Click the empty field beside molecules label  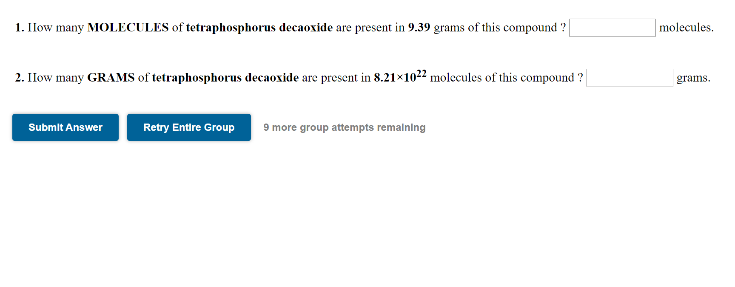click(612, 28)
